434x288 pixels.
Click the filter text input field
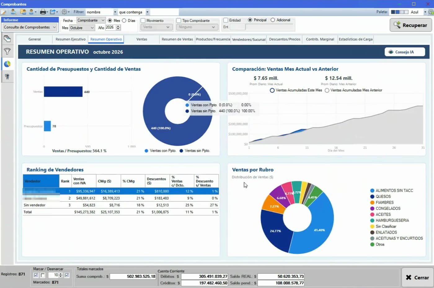coord(164,12)
